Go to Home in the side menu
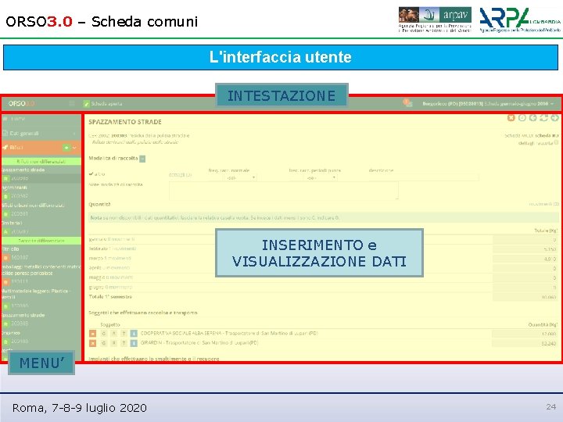Viewport: 563px width, 422px height. tap(13, 119)
